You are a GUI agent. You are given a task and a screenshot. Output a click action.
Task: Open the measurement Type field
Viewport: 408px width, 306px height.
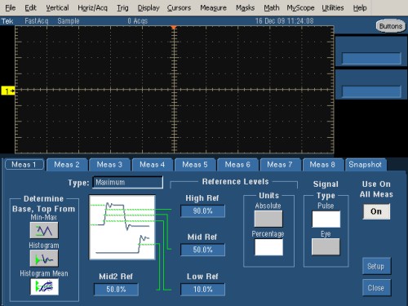pyautogui.click(x=128, y=182)
